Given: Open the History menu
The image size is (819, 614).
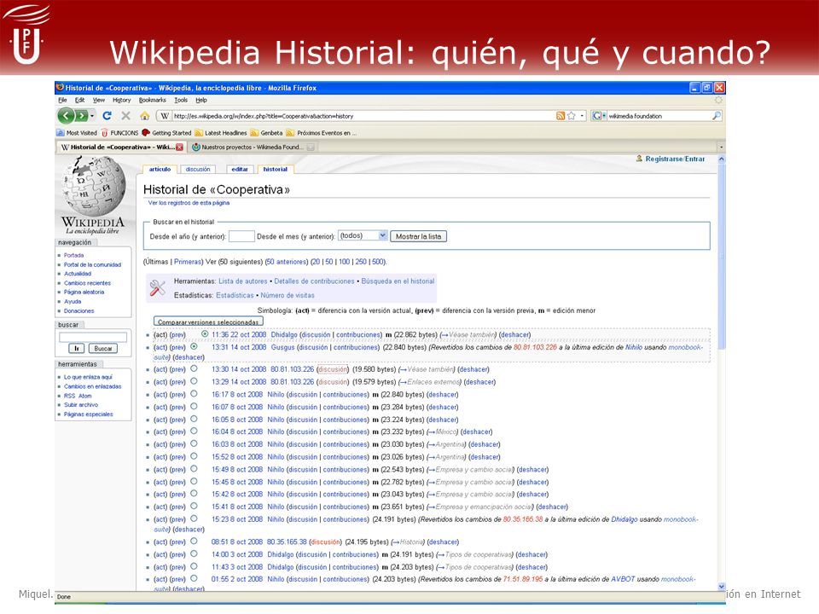Looking at the screenshot, I should tap(122, 101).
